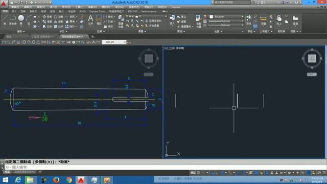Select the Array tool in Modify panel
This screenshot has width=327, height=184.
pyautogui.click(x=70, y=27)
